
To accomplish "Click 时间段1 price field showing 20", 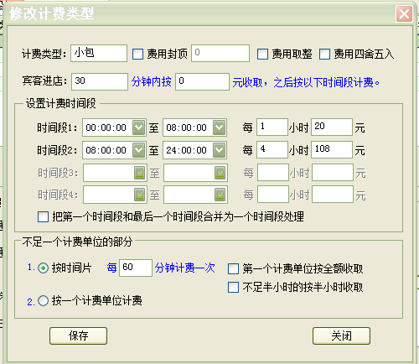I will point(332,127).
